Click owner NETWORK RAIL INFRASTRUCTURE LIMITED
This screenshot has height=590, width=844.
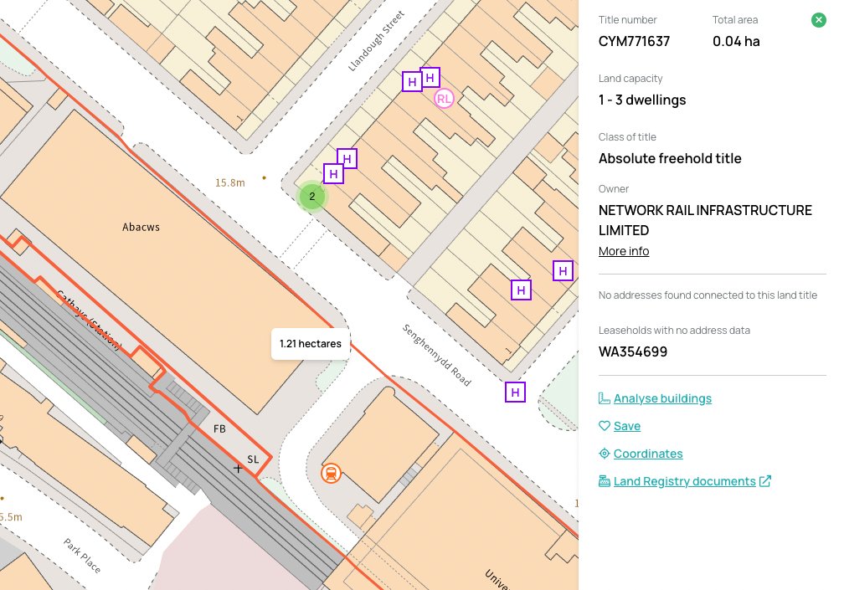[705, 220]
